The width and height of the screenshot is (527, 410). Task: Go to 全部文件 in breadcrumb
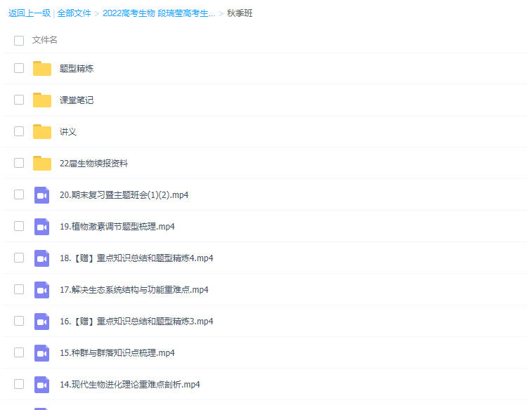(74, 13)
